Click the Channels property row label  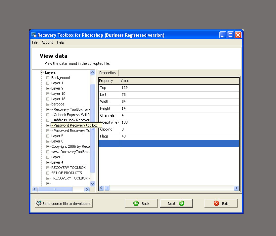107,115
